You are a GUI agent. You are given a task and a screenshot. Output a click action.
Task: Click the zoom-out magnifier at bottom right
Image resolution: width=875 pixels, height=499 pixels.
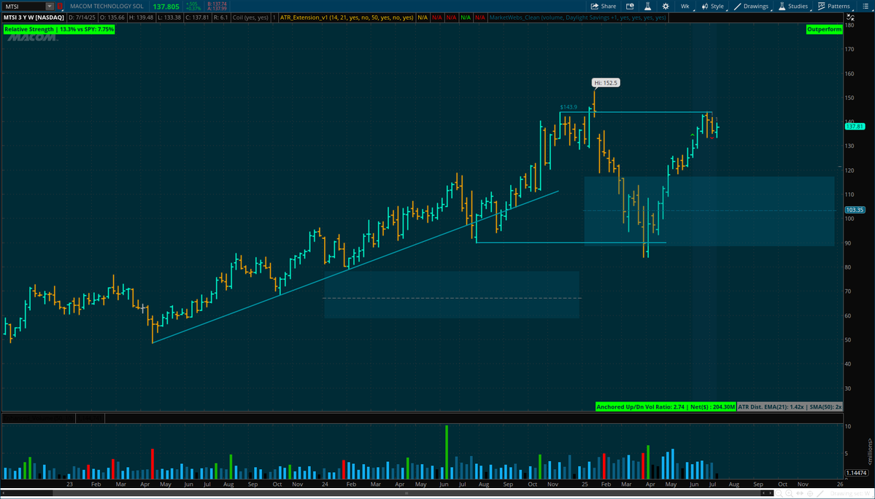[777, 493]
